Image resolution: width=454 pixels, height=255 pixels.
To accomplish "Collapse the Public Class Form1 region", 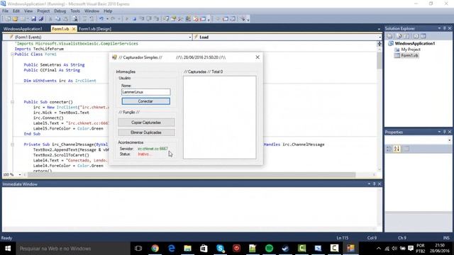I will click(13, 54).
